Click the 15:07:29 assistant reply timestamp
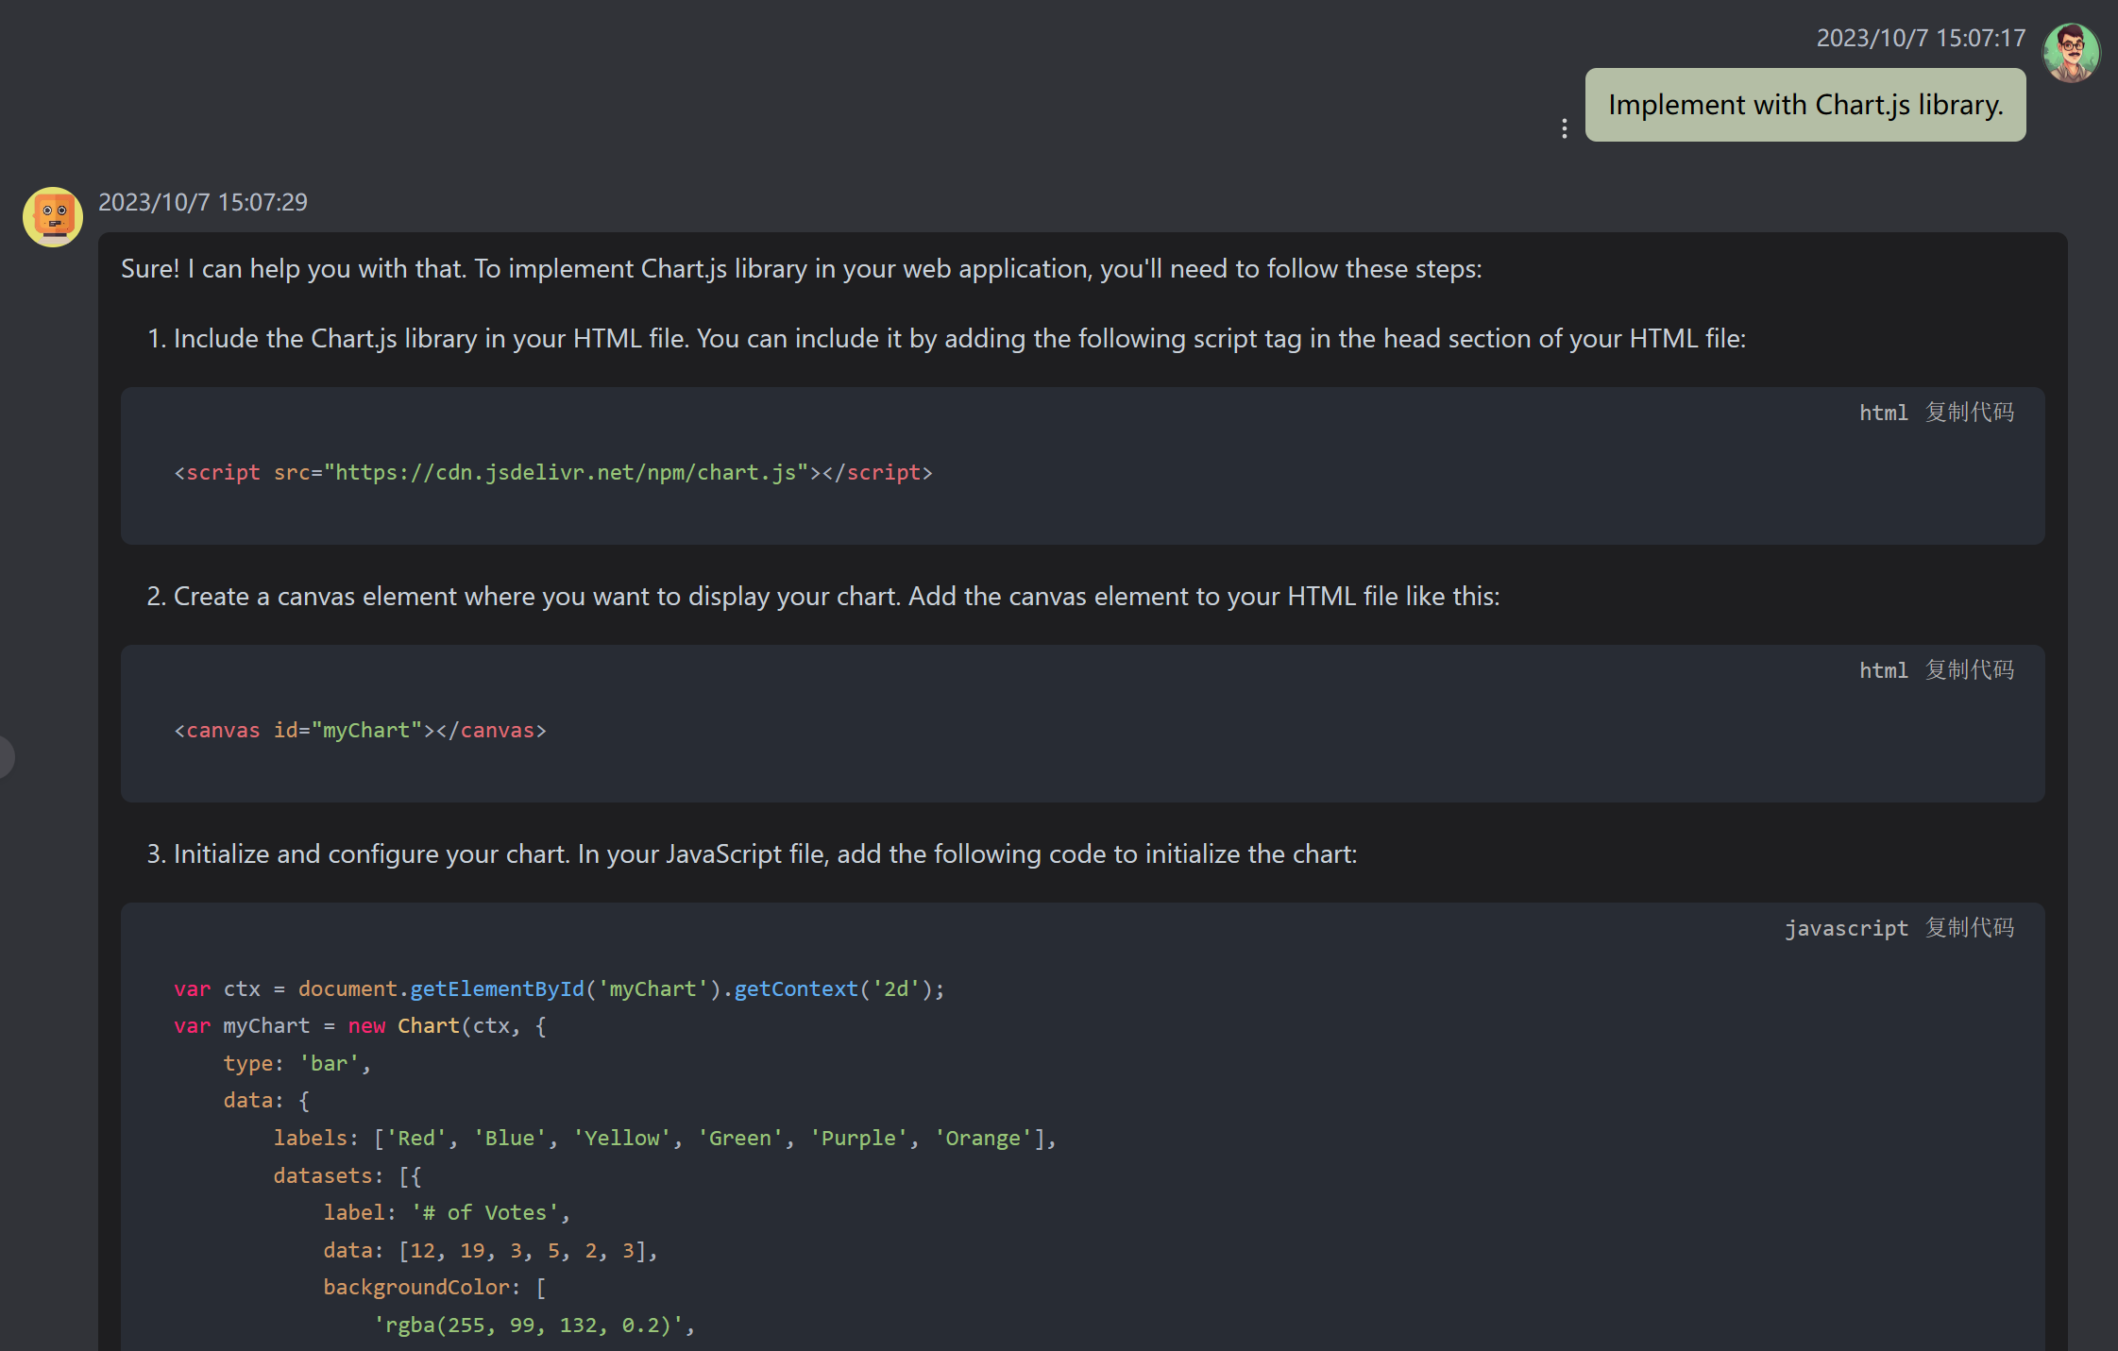This screenshot has width=2118, height=1351. pyautogui.click(x=203, y=202)
